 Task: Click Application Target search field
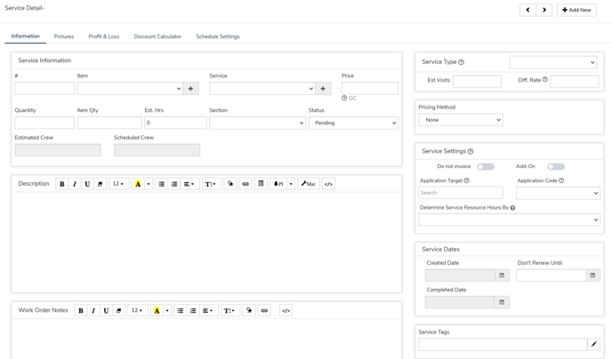pos(461,193)
